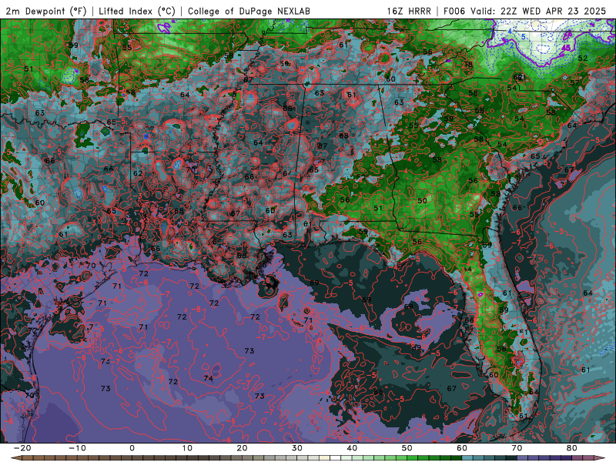The height and width of the screenshot is (462, 616).
Task: Click the '74' dewpoint value in the Gulf
Action: [208, 378]
